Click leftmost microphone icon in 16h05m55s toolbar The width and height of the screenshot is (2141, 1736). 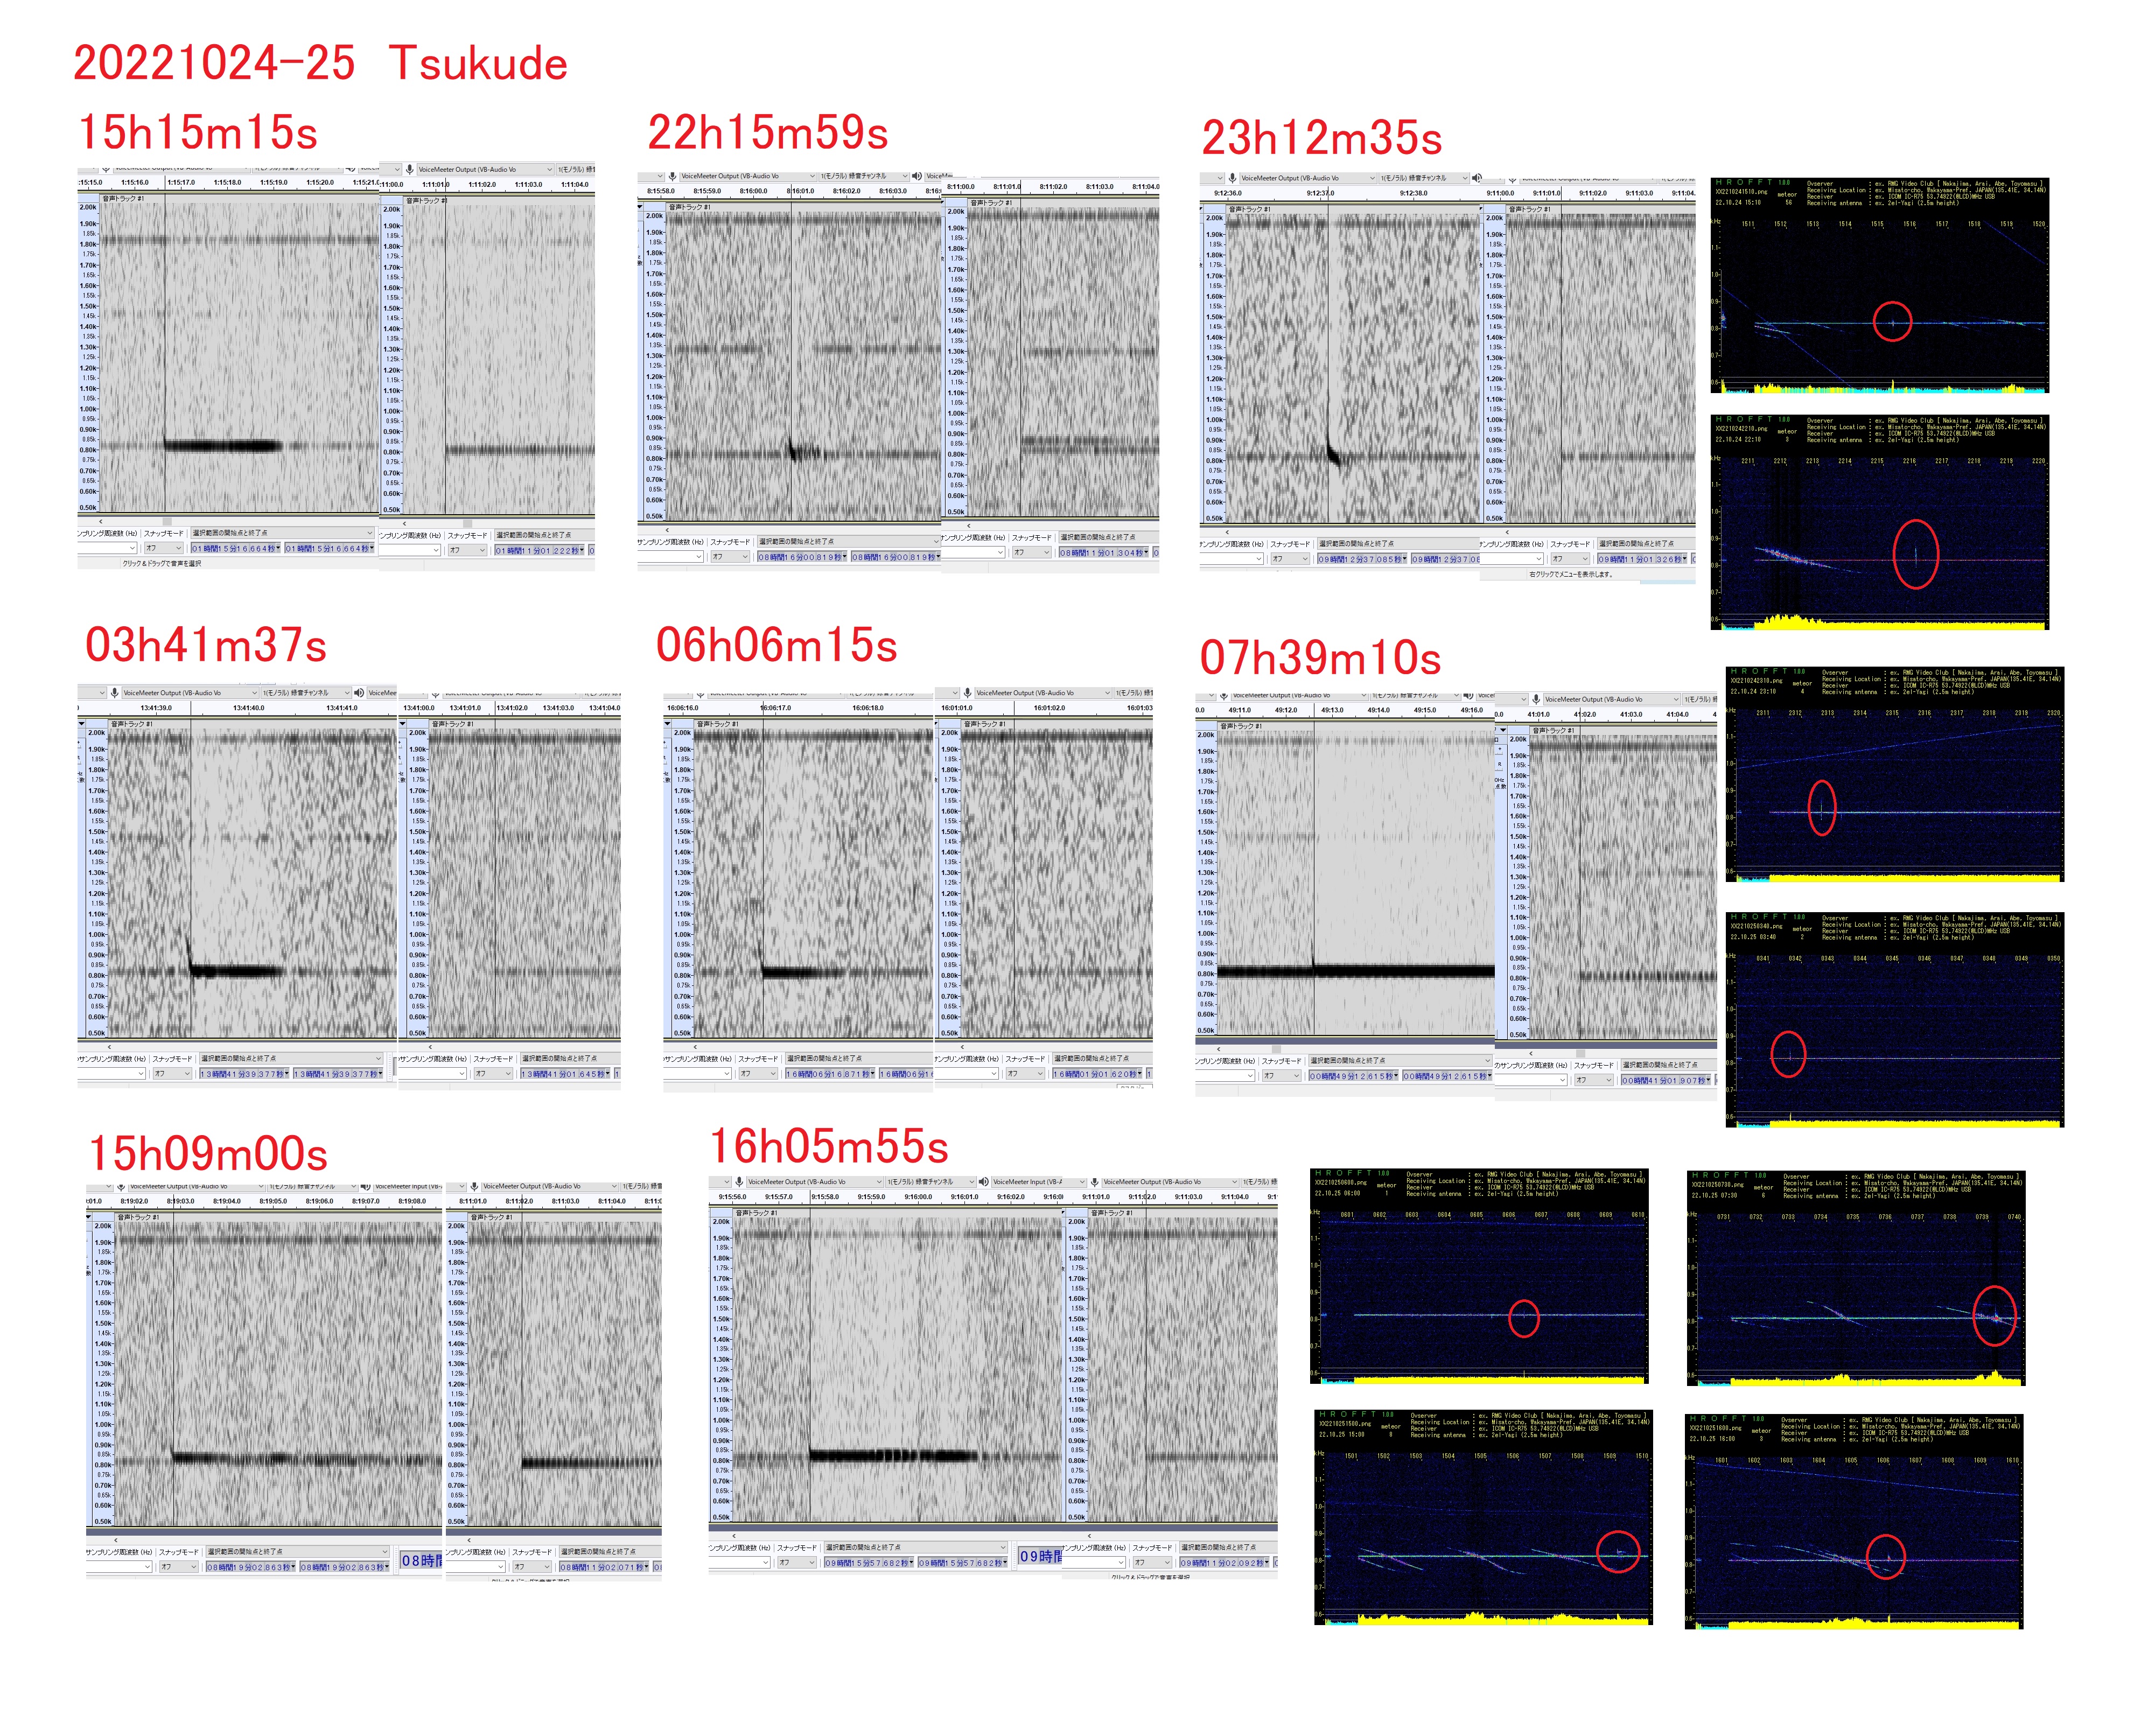[x=739, y=1182]
